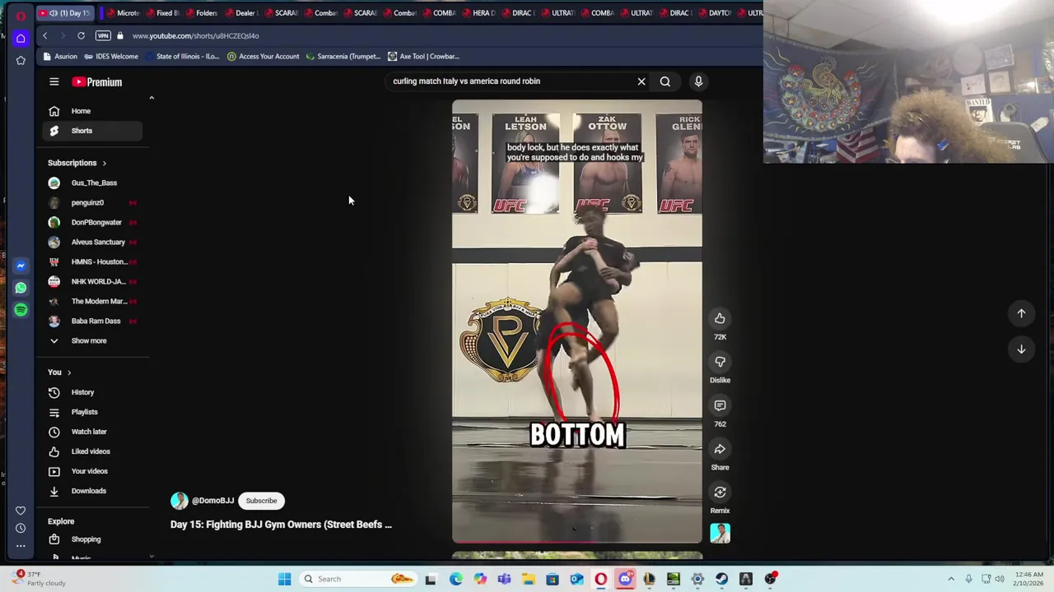Screen dimensions: 1054x592
Task: Open Asurion bookmark
Action: point(60,57)
